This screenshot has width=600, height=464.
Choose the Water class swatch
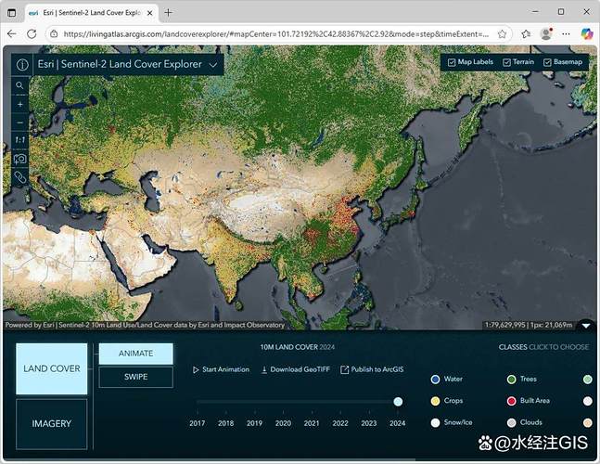click(435, 380)
